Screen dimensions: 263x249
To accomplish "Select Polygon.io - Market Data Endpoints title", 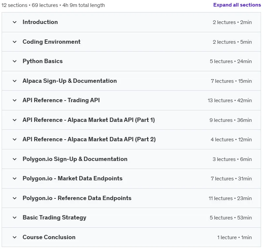I will click(73, 178).
